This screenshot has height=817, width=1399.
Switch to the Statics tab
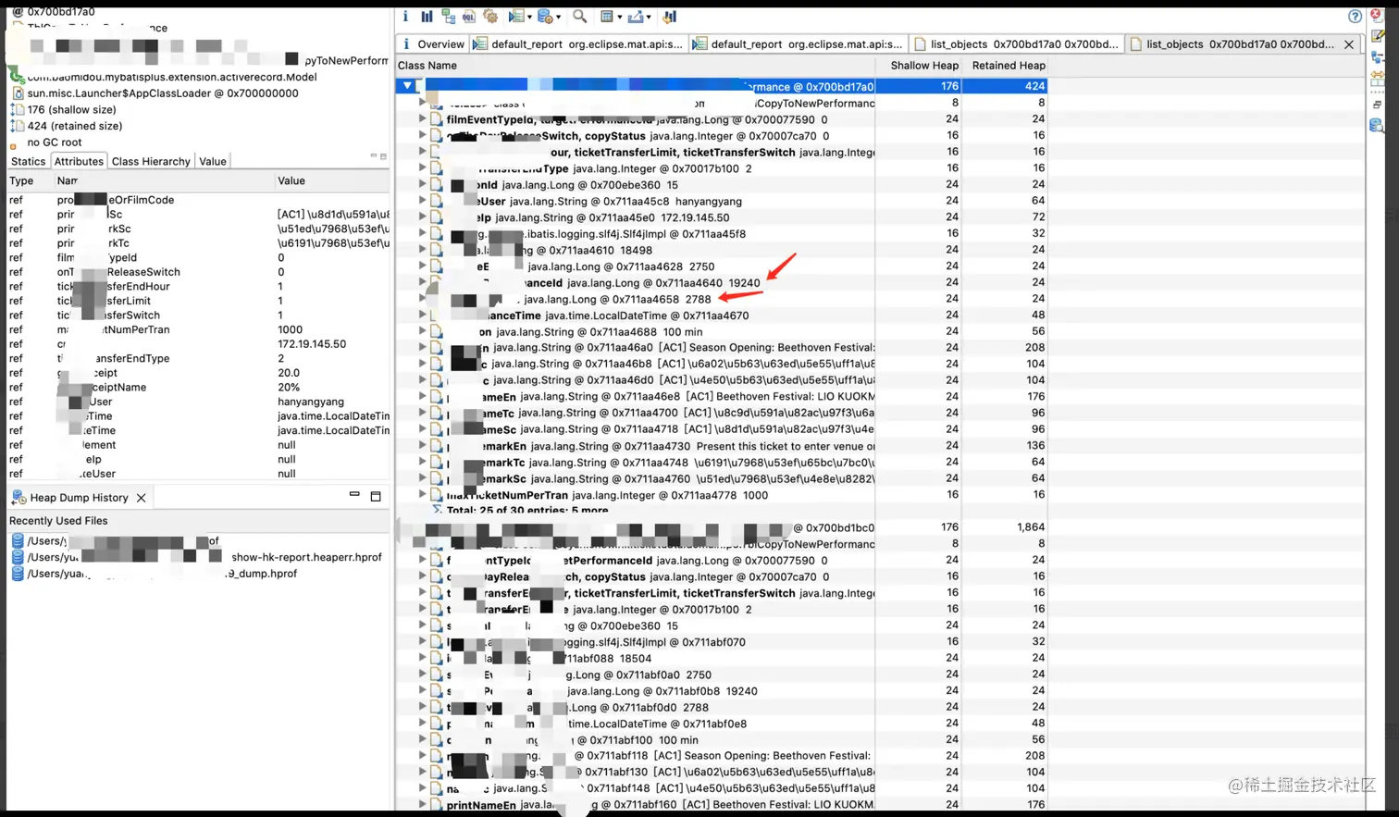[28, 161]
